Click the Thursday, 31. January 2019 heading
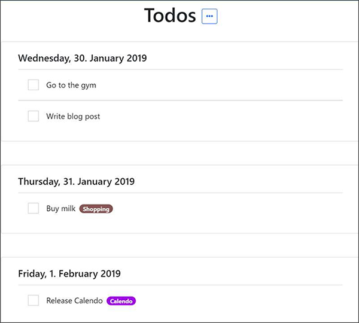Viewport: 359px width, 323px height. tap(76, 181)
